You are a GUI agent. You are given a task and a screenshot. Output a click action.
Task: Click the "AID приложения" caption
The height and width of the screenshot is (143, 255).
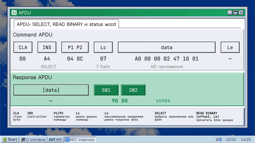click(167, 67)
